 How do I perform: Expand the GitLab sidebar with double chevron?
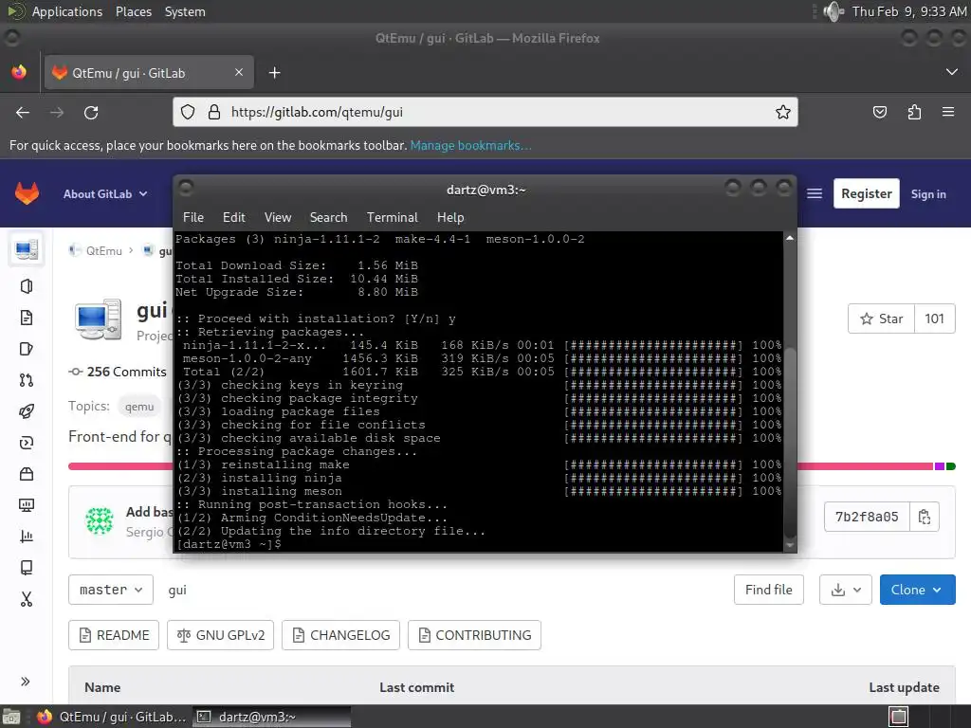pyautogui.click(x=26, y=682)
